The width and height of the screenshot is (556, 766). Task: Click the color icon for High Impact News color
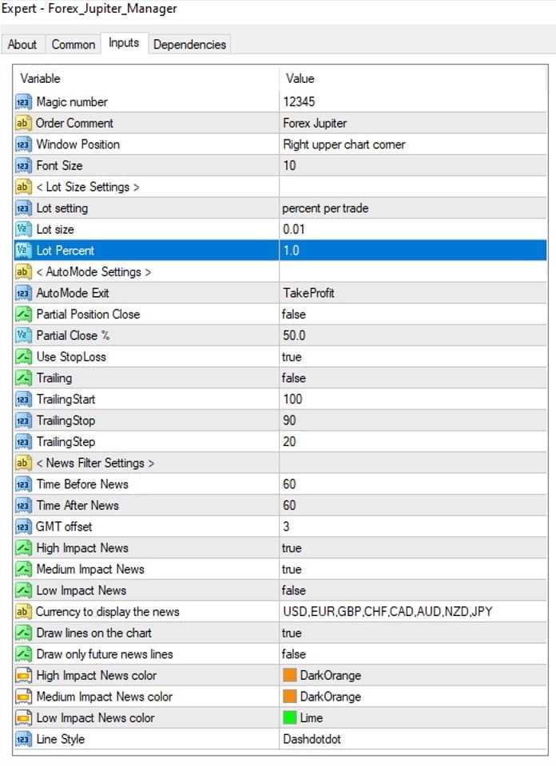point(22,676)
